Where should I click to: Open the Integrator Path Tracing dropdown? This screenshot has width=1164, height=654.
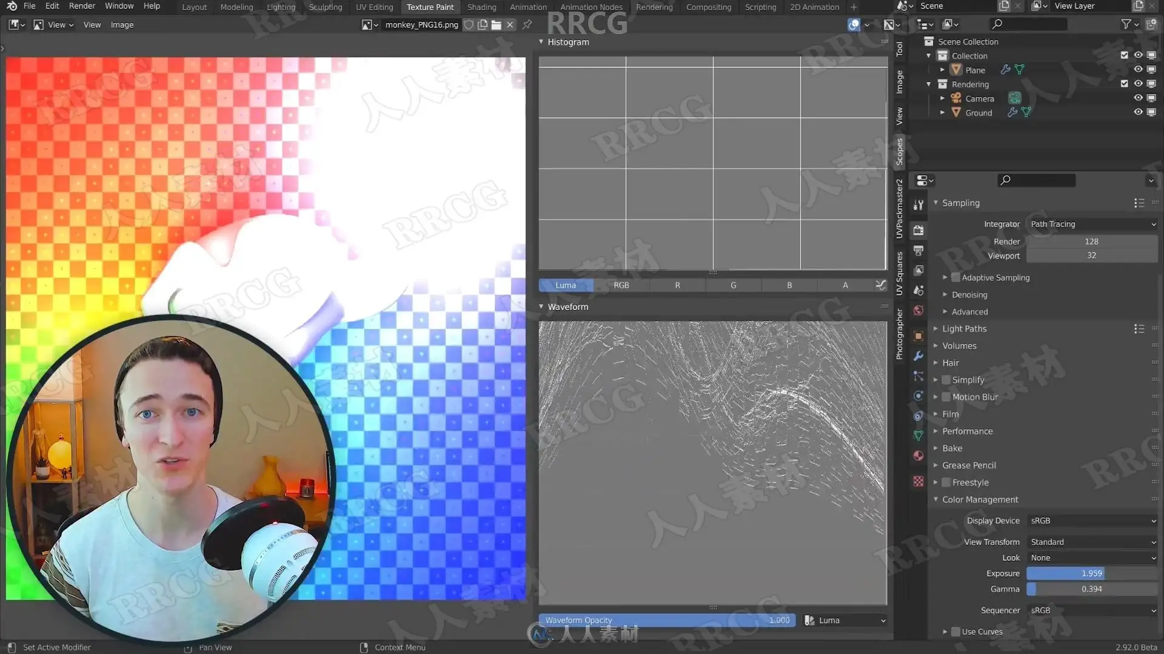click(1092, 224)
